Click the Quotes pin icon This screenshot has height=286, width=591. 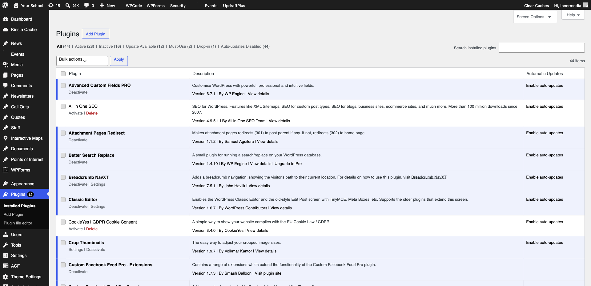tap(6, 117)
